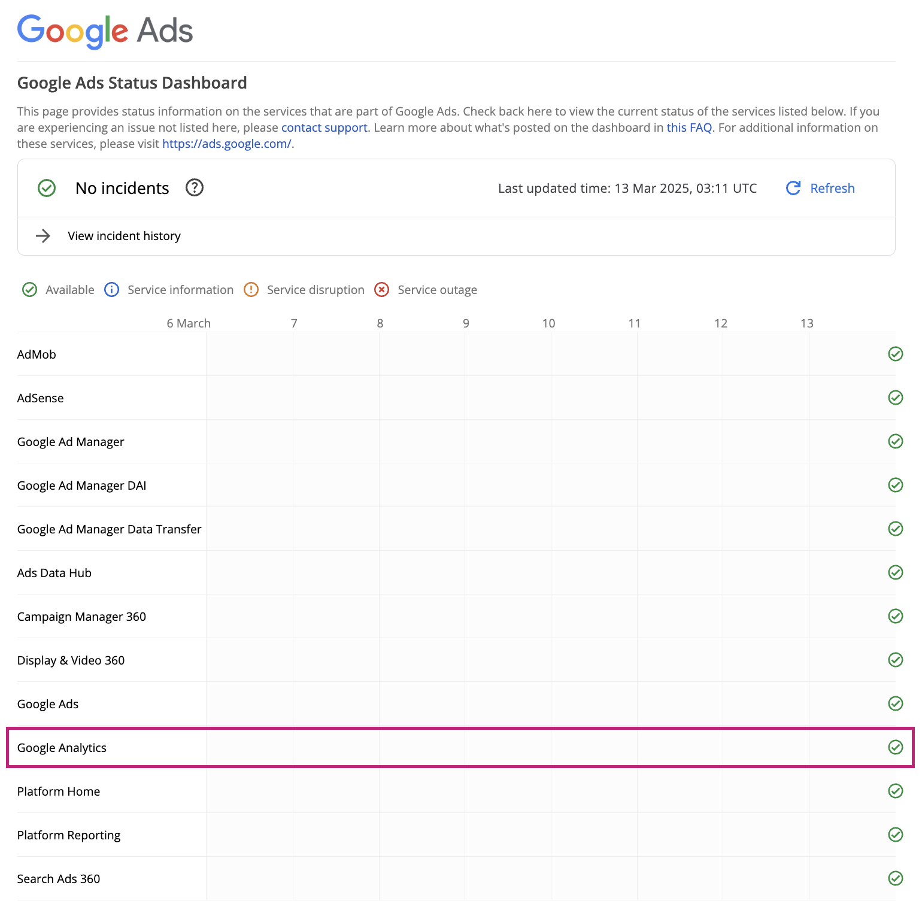Visit the https://ads.google.com/ link
This screenshot has width=922, height=910.
click(x=226, y=144)
